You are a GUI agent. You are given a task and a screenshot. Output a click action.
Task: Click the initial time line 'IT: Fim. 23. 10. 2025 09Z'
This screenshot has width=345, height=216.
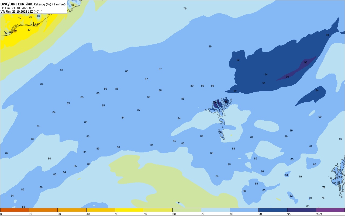(17, 8)
